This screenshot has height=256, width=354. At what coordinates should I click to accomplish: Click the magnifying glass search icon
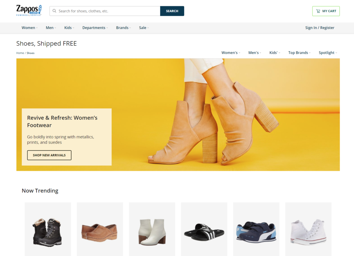[x=54, y=11]
